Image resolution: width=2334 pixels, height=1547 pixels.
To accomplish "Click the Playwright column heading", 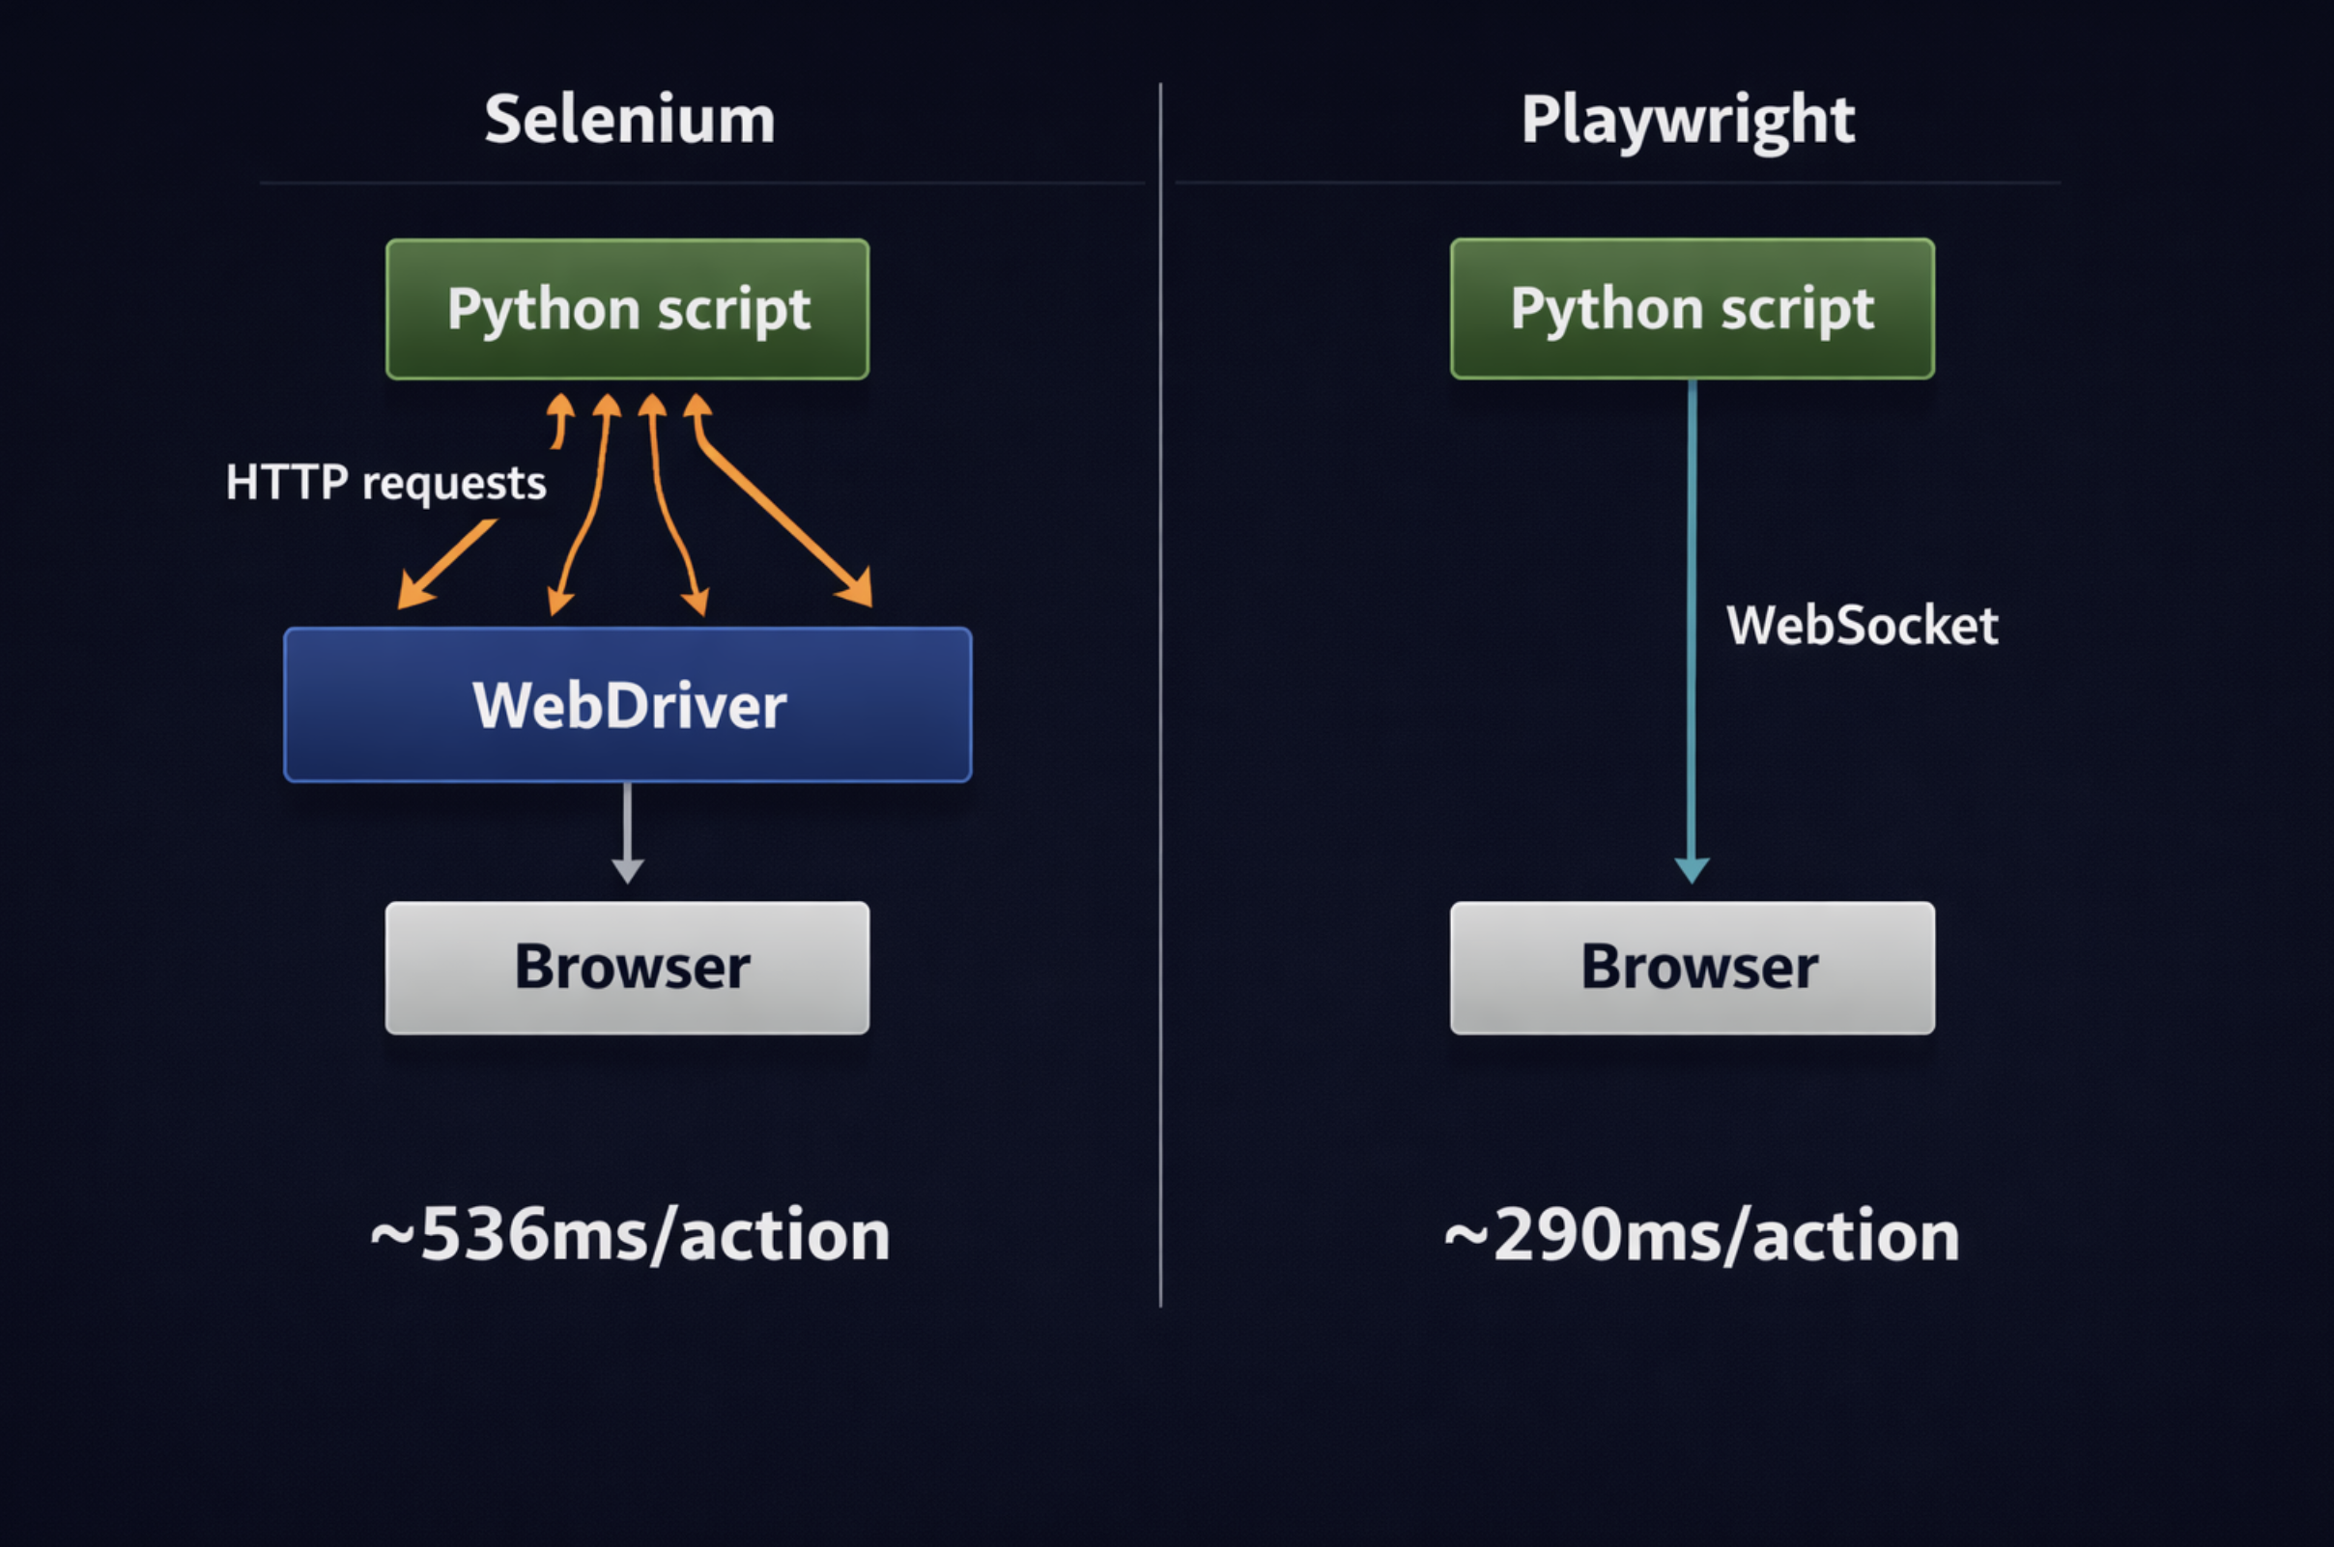I will 1688,122.
